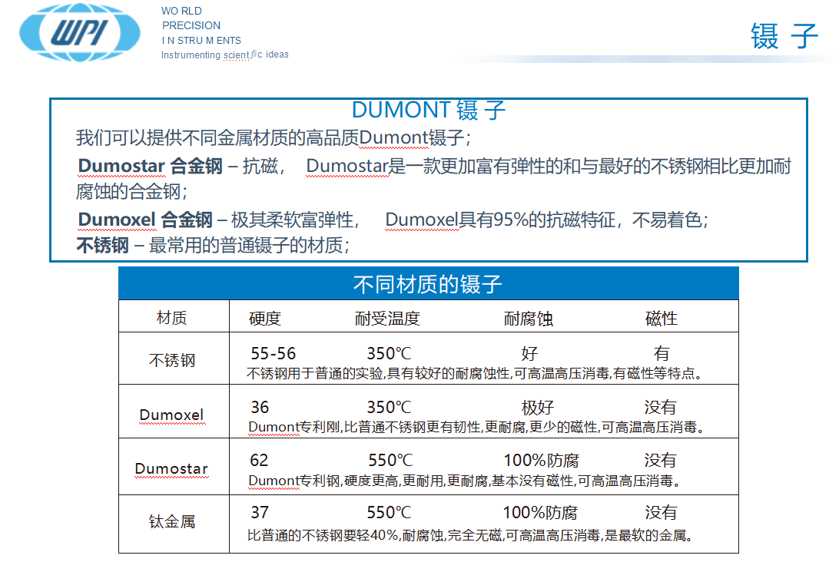Click '没有' in the Dumoxel row
This screenshot has width=839, height=562.
(660, 408)
